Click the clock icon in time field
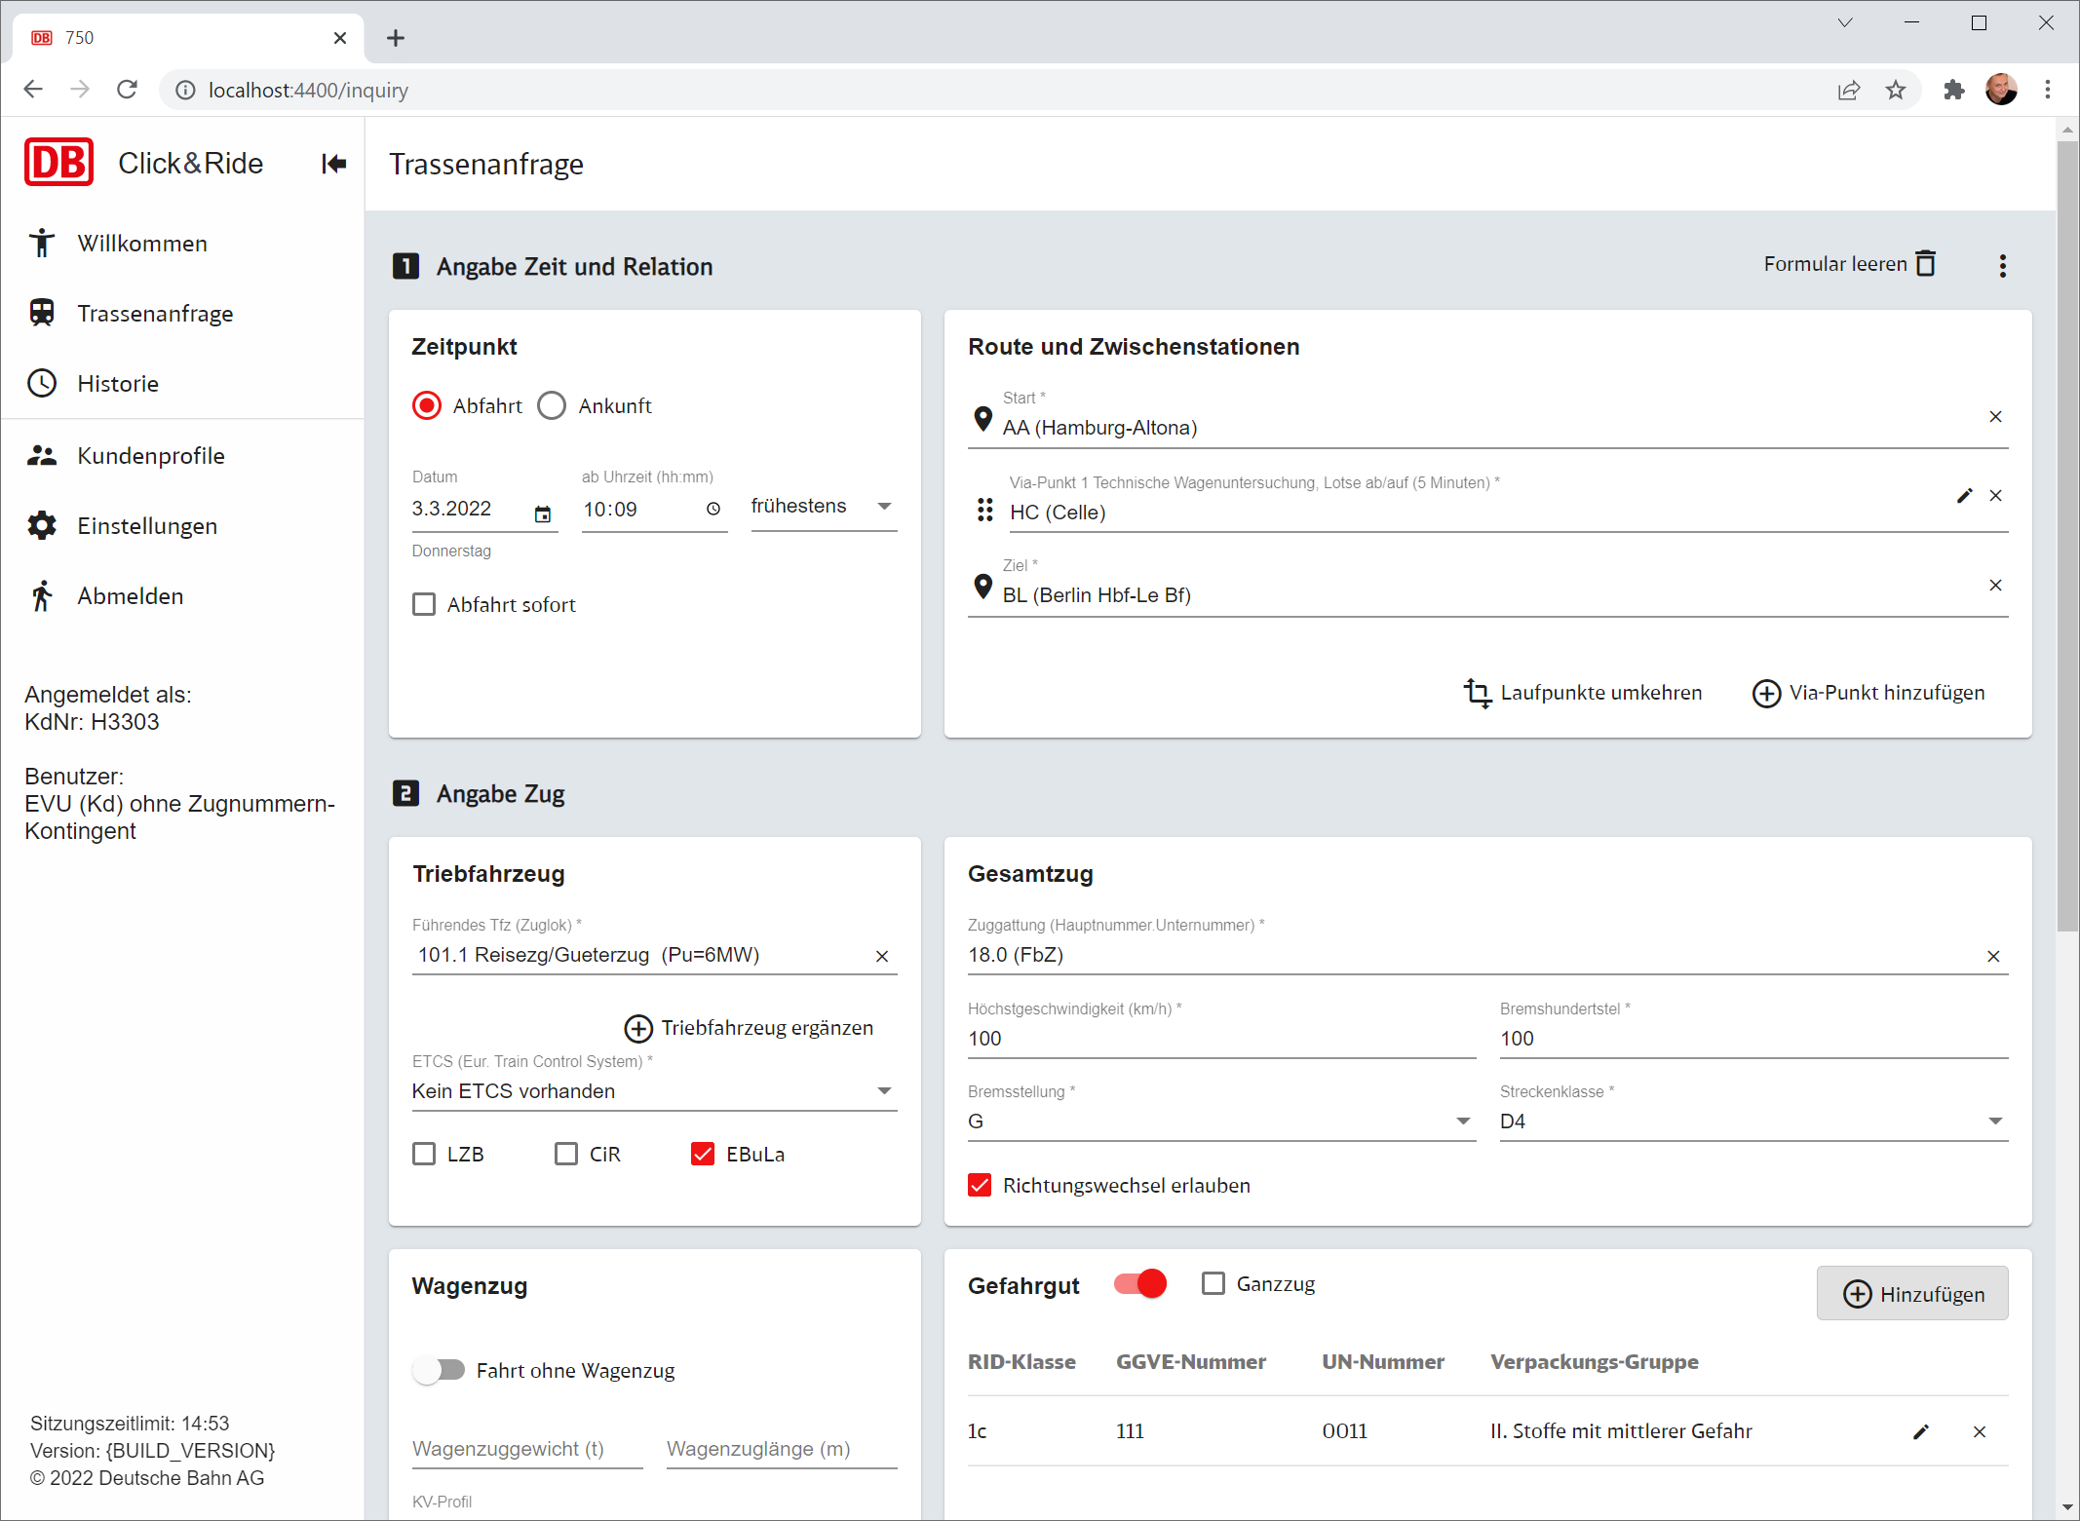 [713, 510]
